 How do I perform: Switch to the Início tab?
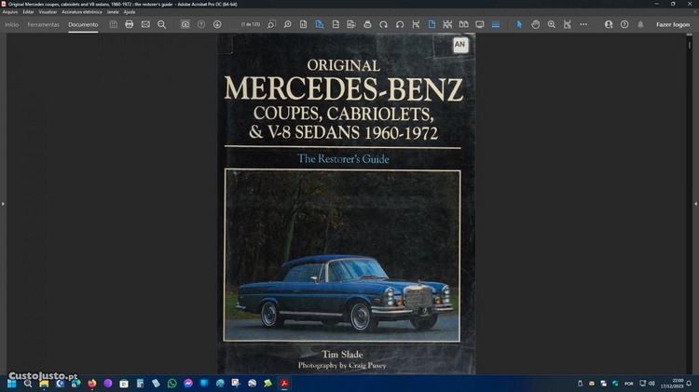[12, 24]
